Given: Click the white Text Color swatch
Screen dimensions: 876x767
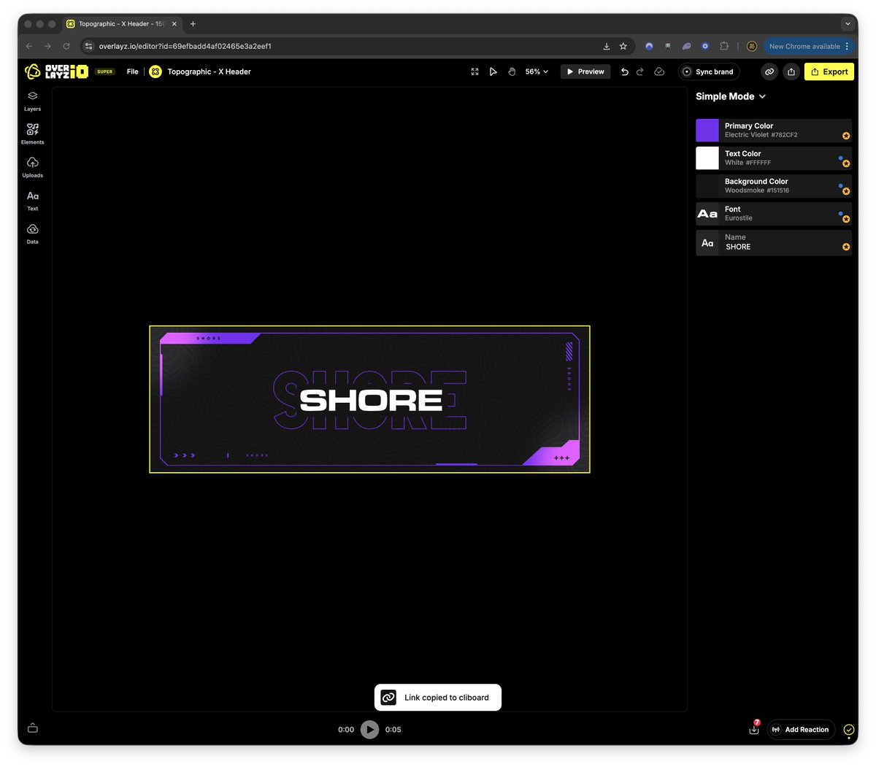Looking at the screenshot, I should (707, 158).
